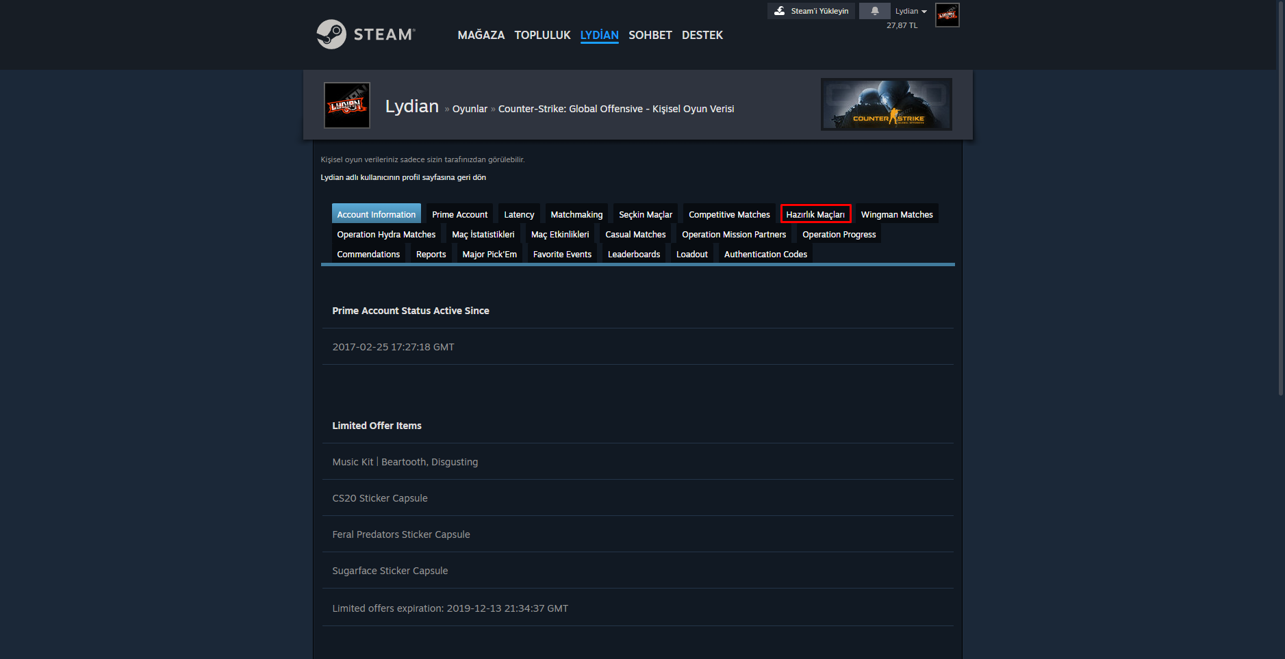Open the DESTEK menu

pyautogui.click(x=702, y=35)
